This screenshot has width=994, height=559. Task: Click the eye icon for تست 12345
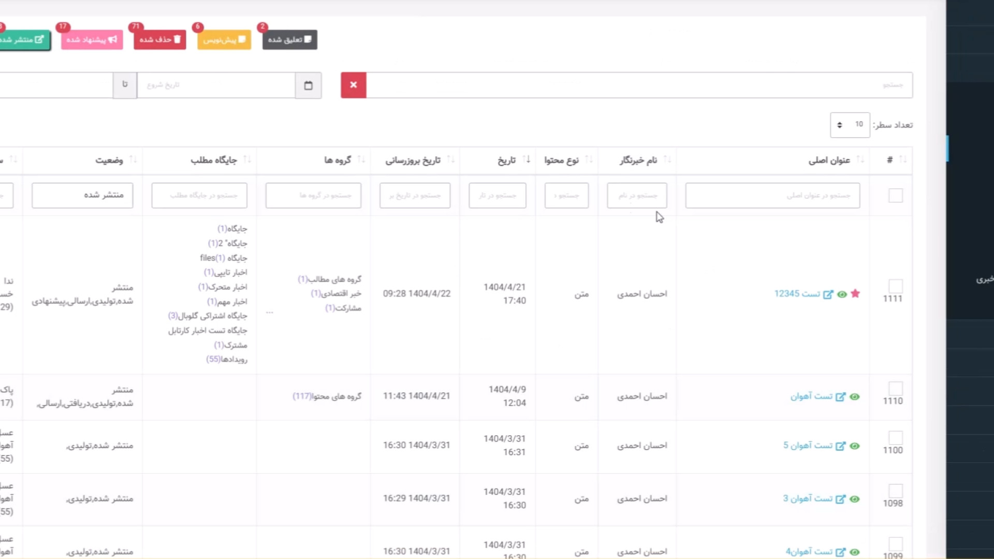[842, 294]
